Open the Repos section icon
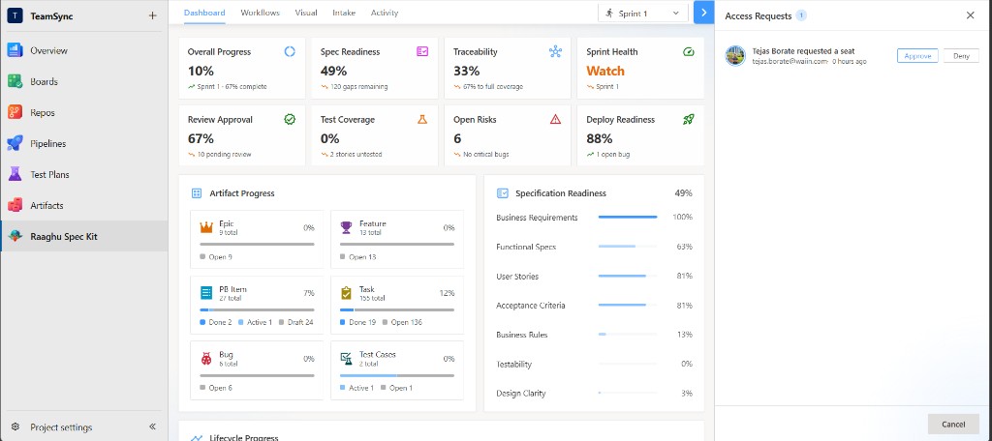The width and height of the screenshot is (992, 441). [x=15, y=112]
